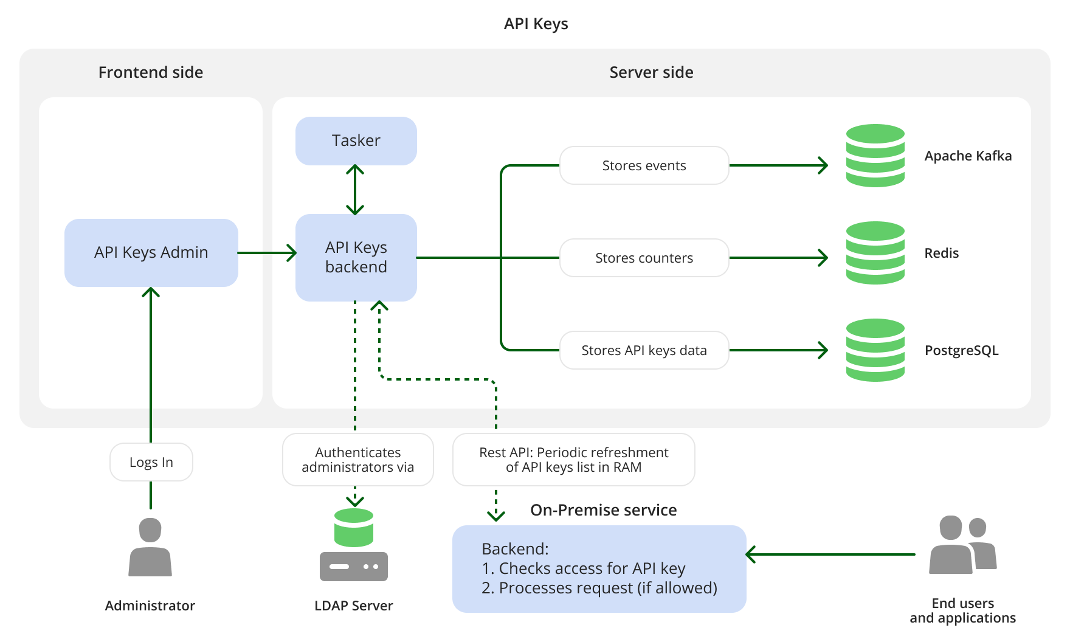The width and height of the screenshot is (1070, 642).
Task: Select the Stores counters label
Action: pyautogui.click(x=643, y=258)
